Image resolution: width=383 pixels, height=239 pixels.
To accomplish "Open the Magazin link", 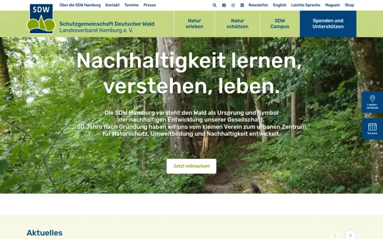I will click(x=333, y=5).
